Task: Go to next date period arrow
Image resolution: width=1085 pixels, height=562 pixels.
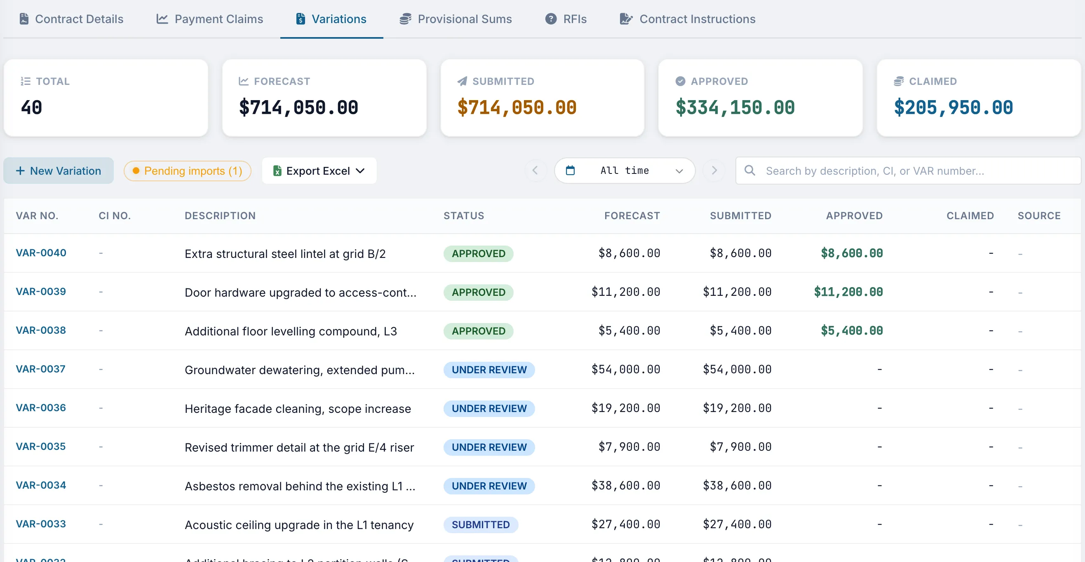Action: (714, 170)
